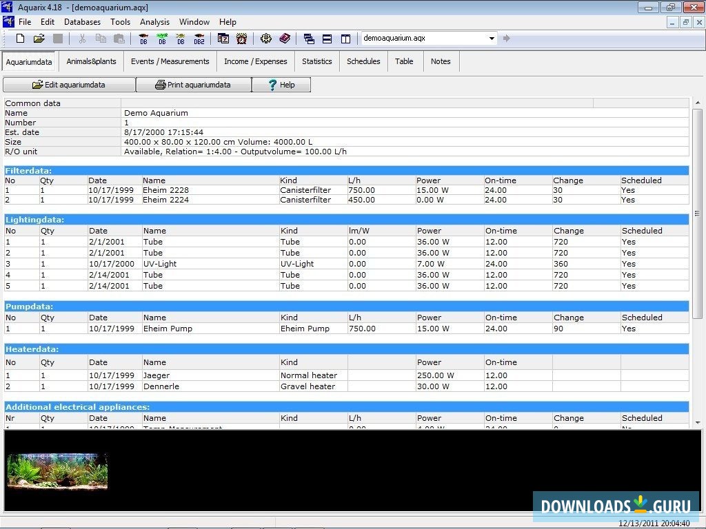Open the Databases menu

(x=82, y=22)
